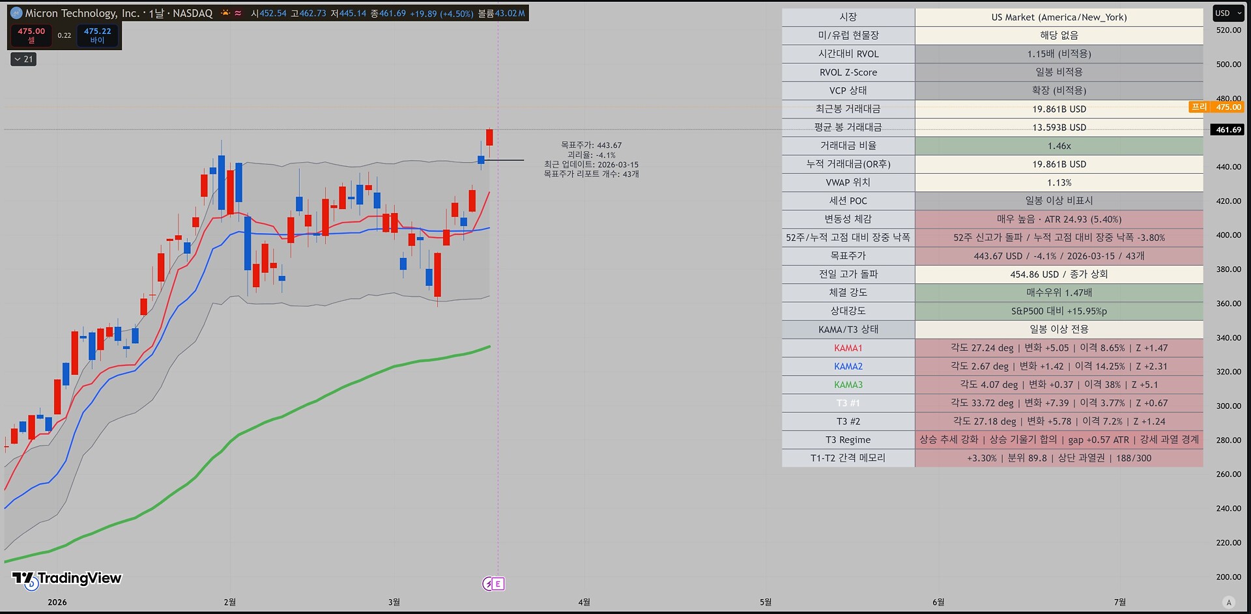Image resolution: width=1251 pixels, height=614 pixels.
Task: Open the earnings 'E' event marker
Action: click(x=498, y=584)
